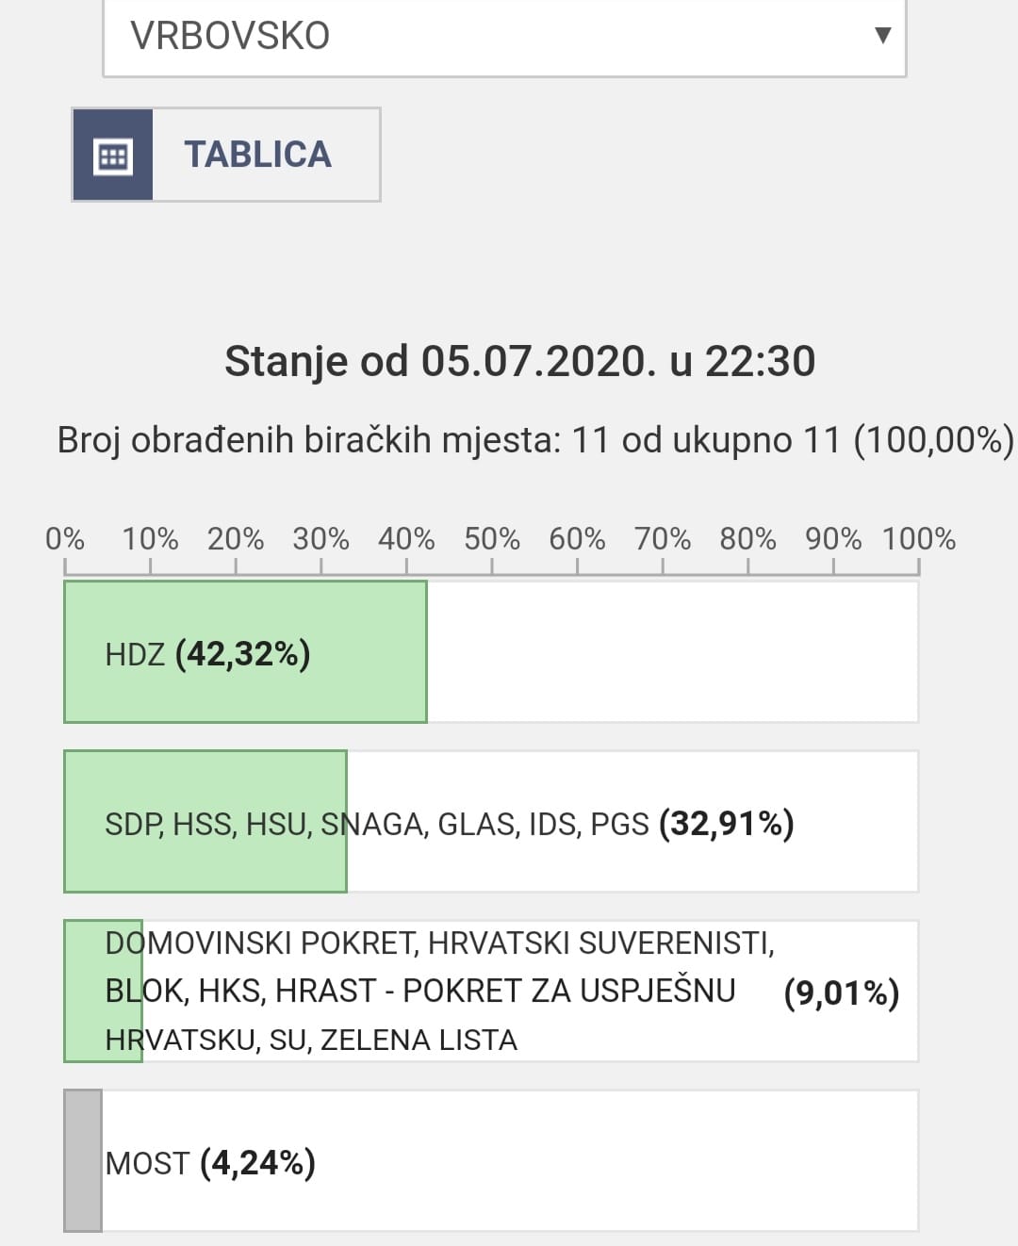Viewport: 1018px width, 1246px height.
Task: Click the polling stations processed text
Action: click(x=535, y=440)
